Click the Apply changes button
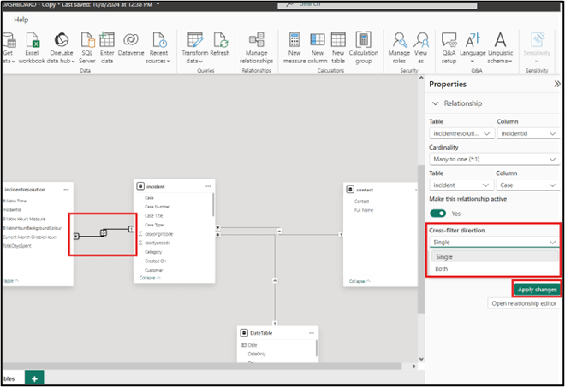This screenshot has width=565, height=387. pos(537,289)
